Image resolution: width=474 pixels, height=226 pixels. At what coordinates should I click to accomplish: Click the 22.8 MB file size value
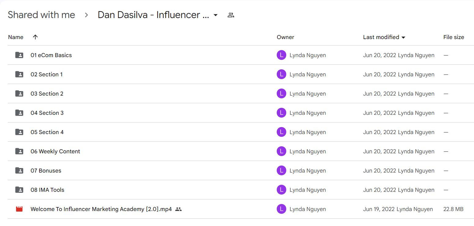point(453,209)
